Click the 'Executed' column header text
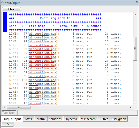The image size is (139, 128). 94,26
